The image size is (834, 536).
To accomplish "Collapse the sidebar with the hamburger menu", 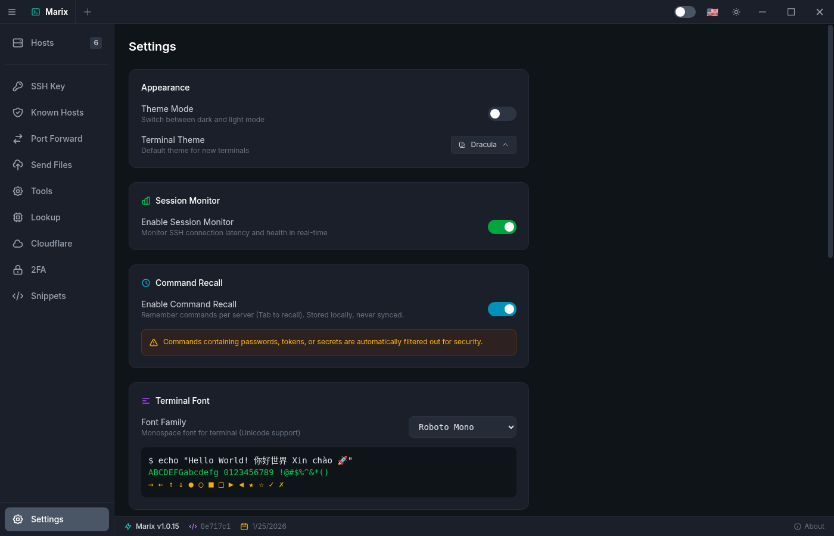I will click(12, 12).
